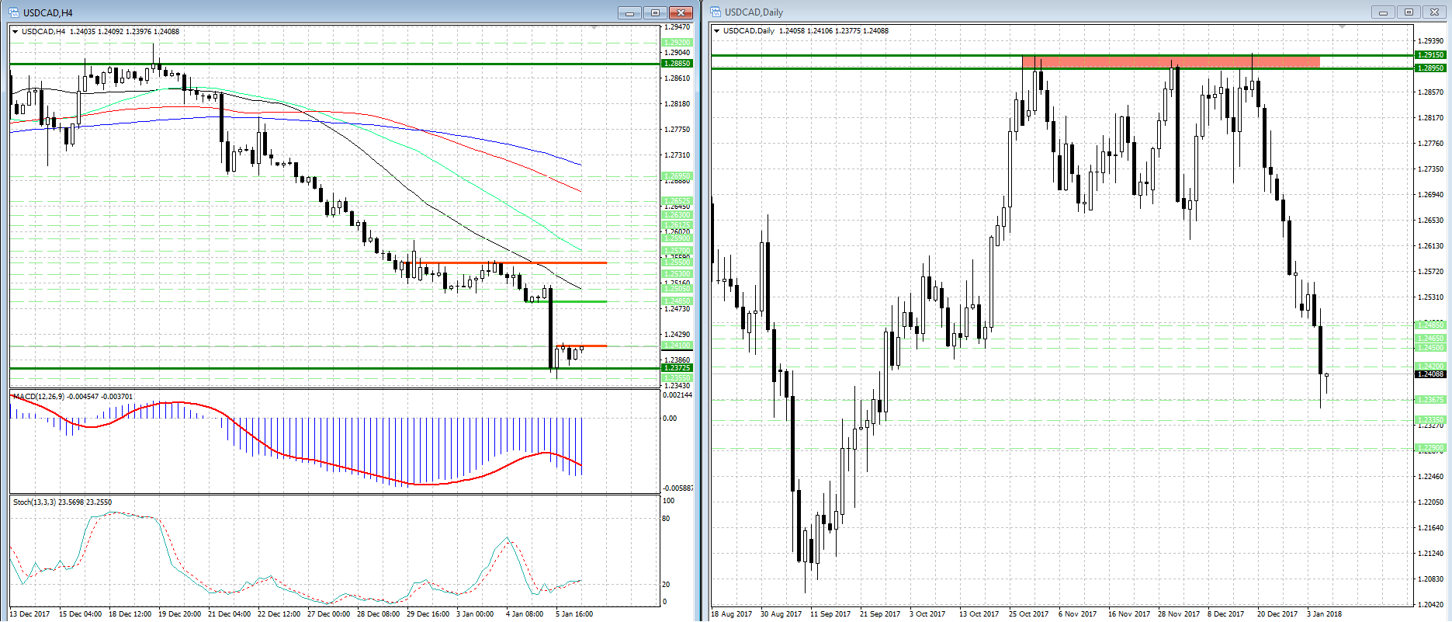
Task: Click the USDCAD,Daily window title bar
Action: 1009,12
